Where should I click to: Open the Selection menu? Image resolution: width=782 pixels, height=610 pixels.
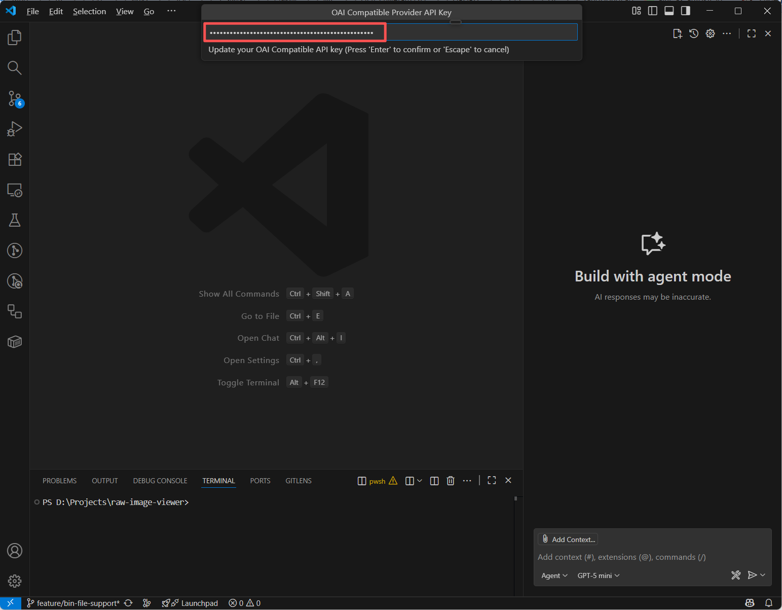point(90,11)
